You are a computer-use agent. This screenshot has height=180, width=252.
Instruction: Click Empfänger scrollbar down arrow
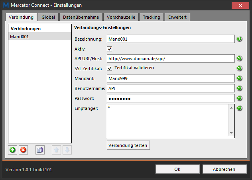click(231, 133)
